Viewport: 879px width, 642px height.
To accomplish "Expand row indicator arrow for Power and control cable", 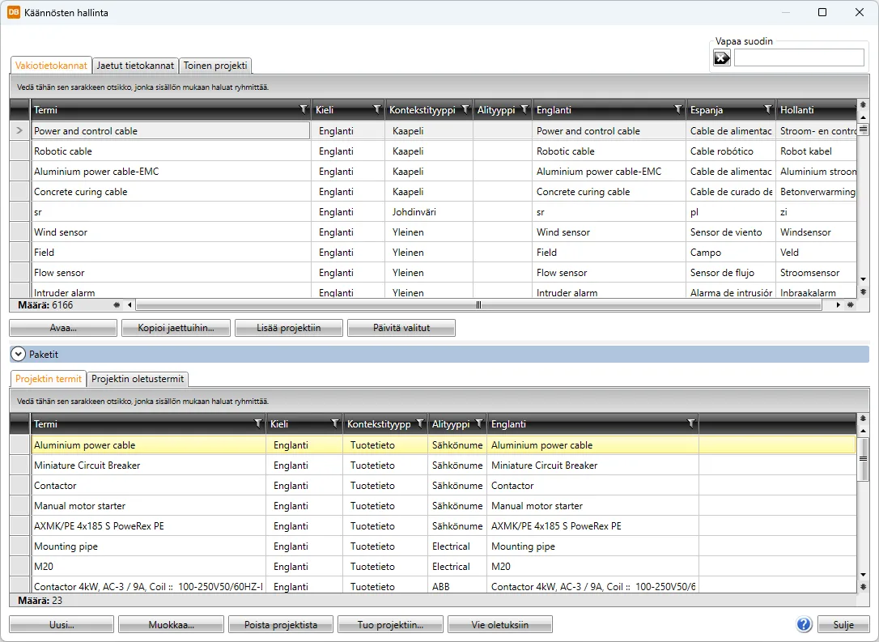I will click(x=19, y=130).
